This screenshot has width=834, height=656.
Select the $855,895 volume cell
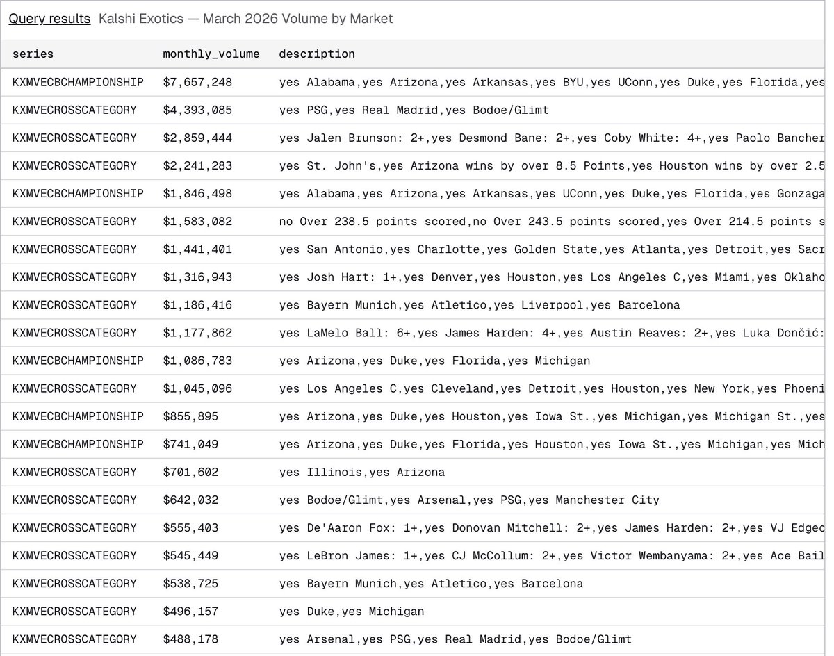coord(190,416)
